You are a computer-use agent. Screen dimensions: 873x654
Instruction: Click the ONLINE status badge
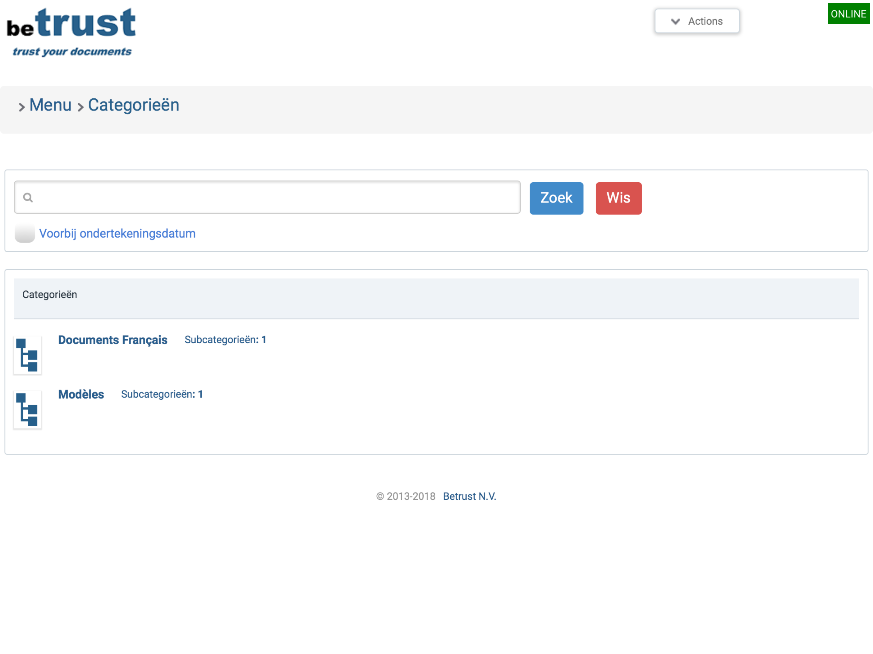[x=848, y=14]
